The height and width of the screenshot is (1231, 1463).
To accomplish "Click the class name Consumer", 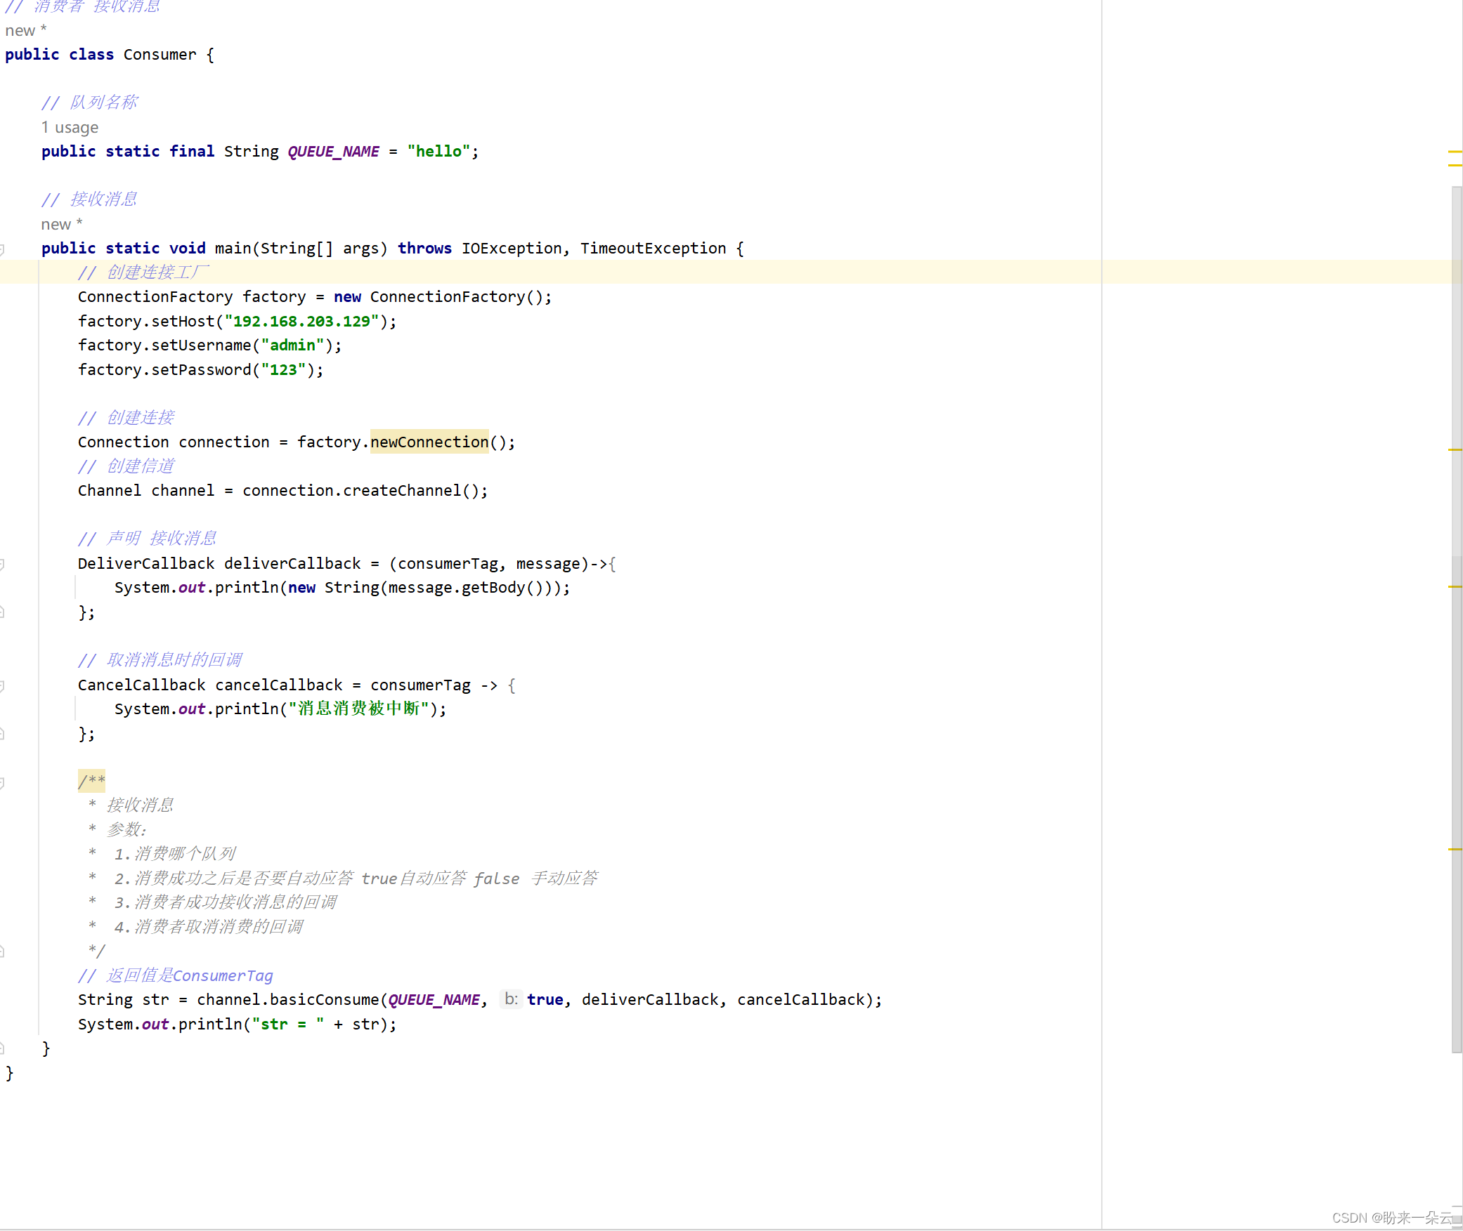I will click(160, 55).
